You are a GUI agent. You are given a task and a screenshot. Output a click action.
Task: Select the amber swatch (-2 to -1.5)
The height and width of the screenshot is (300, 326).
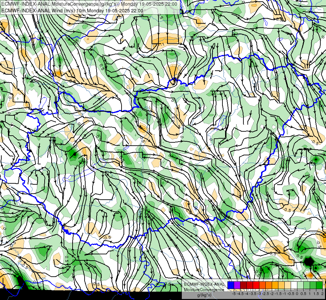click(x=275, y=285)
